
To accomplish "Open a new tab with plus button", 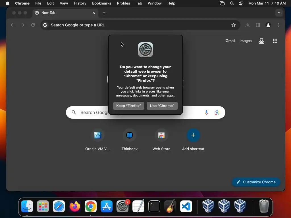I will (x=104, y=13).
